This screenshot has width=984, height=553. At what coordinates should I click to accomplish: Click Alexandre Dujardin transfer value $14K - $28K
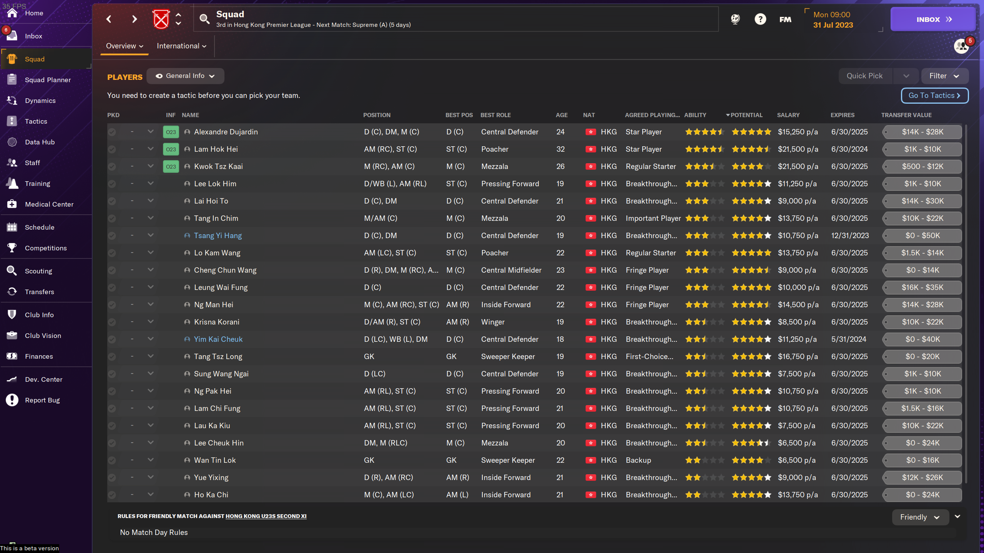pyautogui.click(x=922, y=132)
